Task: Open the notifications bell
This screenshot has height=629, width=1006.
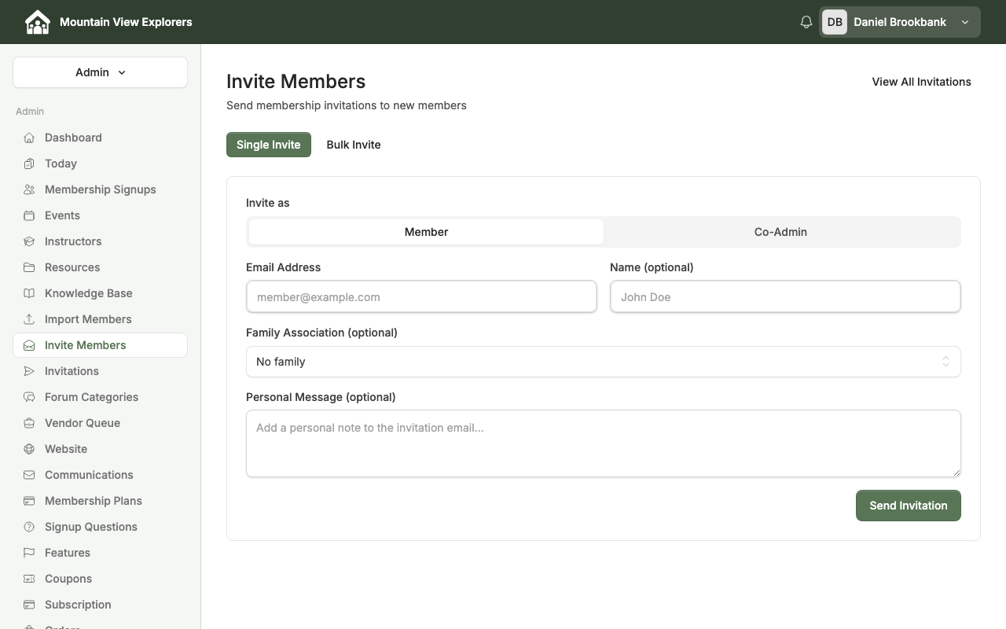Action: (x=806, y=22)
